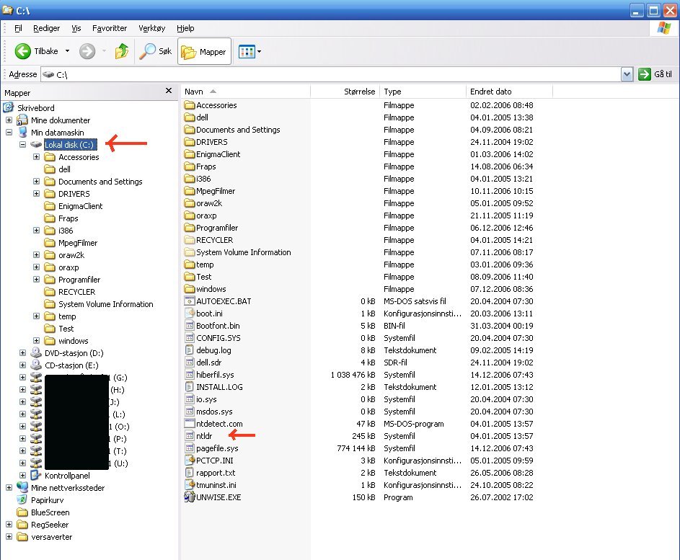Open the Hjelp menu

[x=185, y=28]
